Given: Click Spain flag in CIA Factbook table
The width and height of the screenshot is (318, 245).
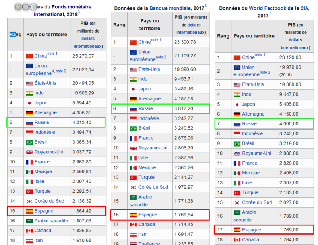Looking at the screenshot, I should pyautogui.click(x=237, y=230).
